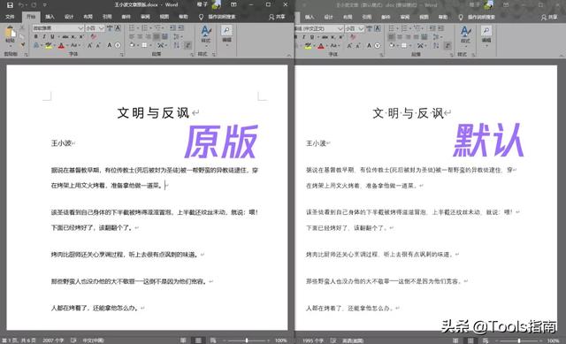Click shading paint bucket in left window
Screen dimensions: 566x344
pos(134,45)
